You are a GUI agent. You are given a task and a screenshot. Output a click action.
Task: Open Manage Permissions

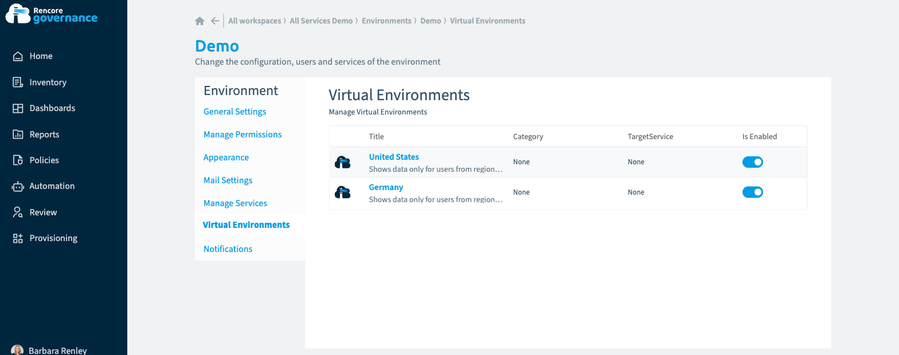[243, 135]
